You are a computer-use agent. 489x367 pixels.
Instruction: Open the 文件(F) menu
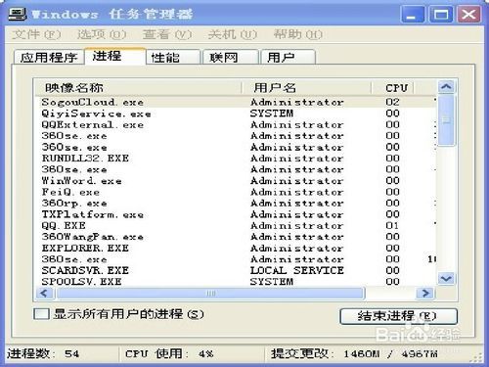pyautogui.click(x=36, y=34)
